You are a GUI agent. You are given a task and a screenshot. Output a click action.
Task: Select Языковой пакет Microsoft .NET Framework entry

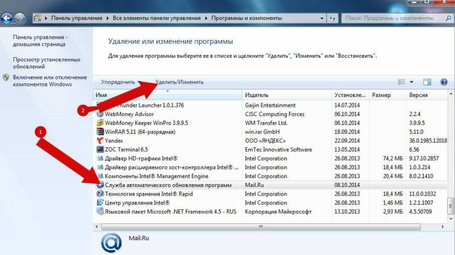pos(171,212)
